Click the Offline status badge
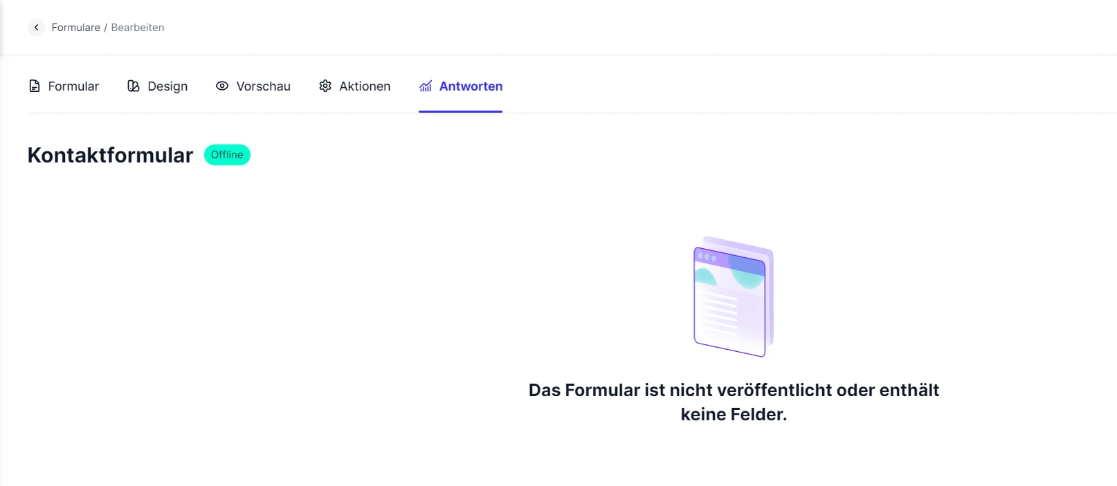The width and height of the screenshot is (1117, 486). (227, 155)
